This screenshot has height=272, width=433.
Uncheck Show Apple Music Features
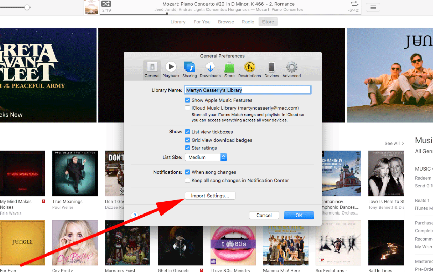click(x=187, y=100)
